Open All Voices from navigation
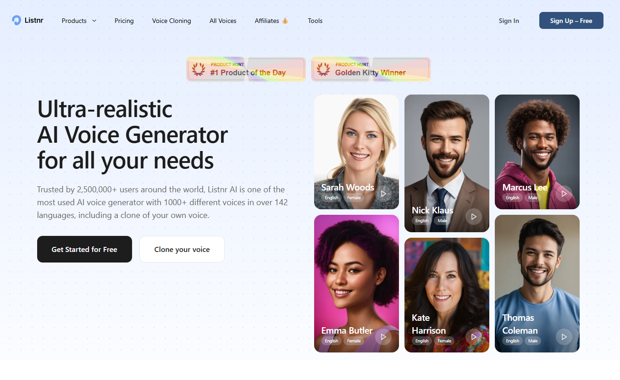 (x=223, y=21)
